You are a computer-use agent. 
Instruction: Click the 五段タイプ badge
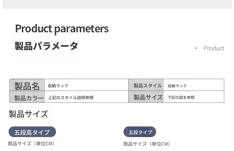pos(140,132)
